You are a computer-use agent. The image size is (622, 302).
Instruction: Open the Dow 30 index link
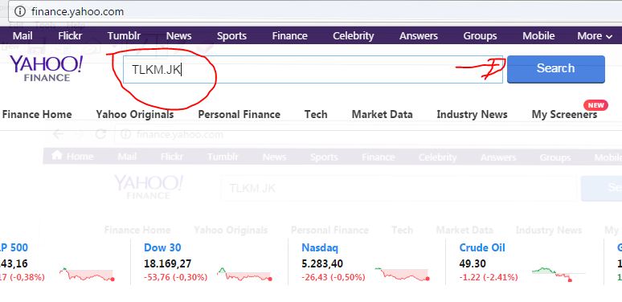pos(162,247)
